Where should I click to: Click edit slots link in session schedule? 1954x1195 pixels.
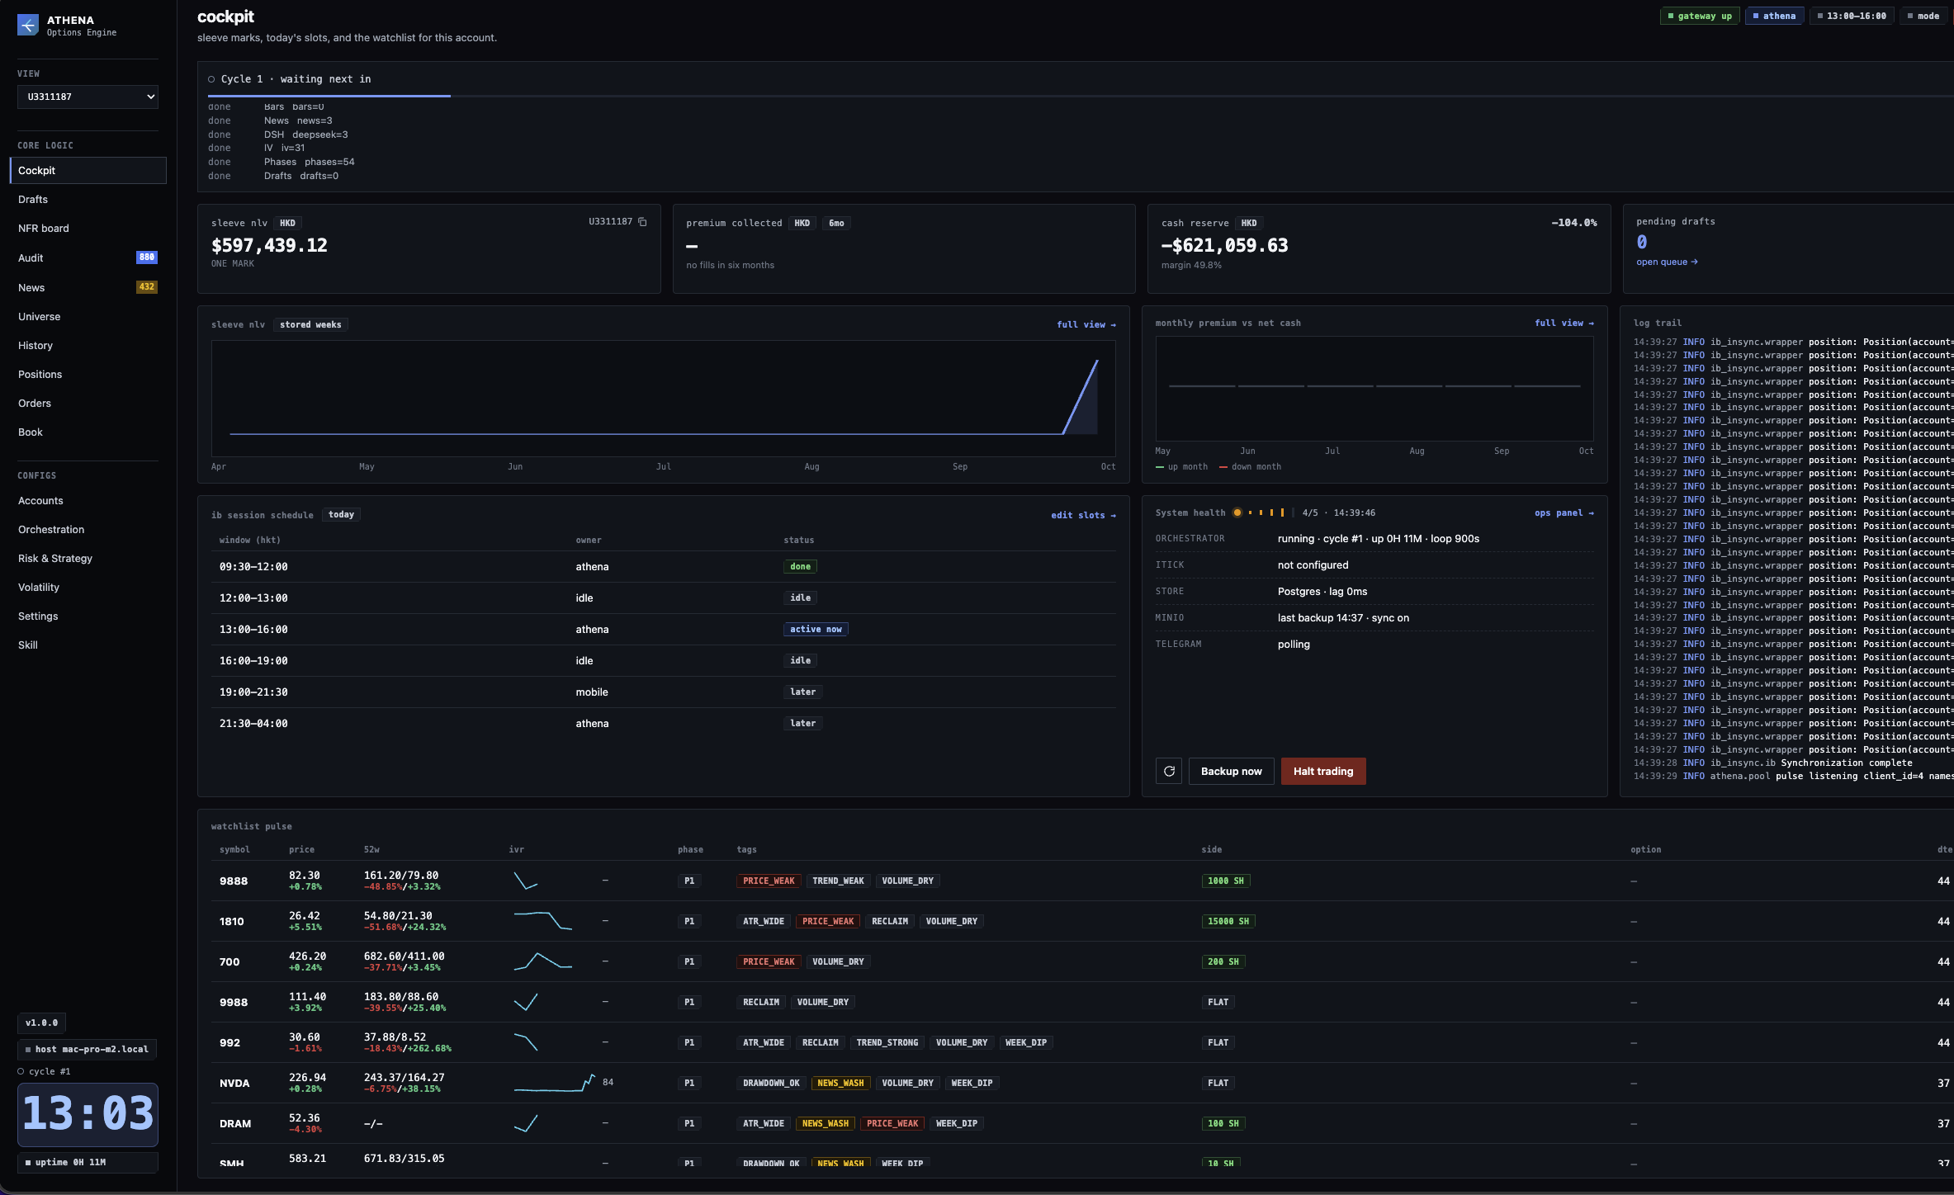coord(1083,515)
